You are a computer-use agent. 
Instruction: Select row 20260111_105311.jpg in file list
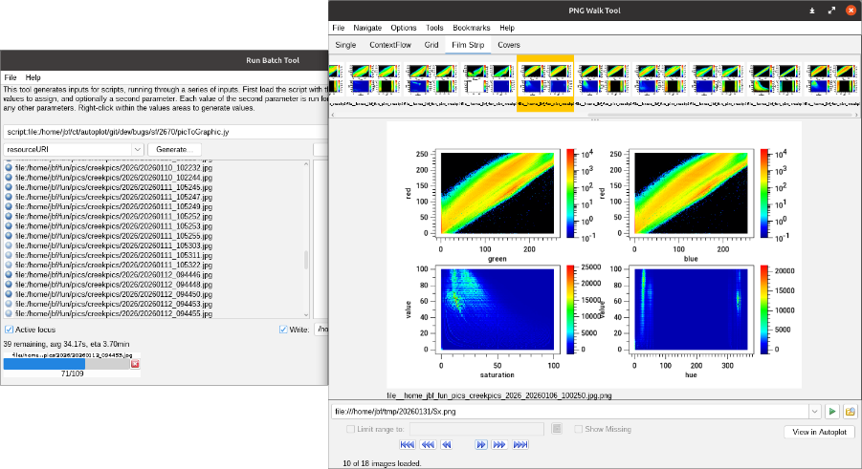[113, 255]
